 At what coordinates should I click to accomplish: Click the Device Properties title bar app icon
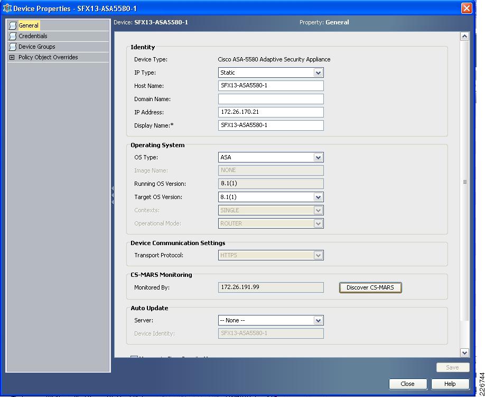click(x=7, y=8)
